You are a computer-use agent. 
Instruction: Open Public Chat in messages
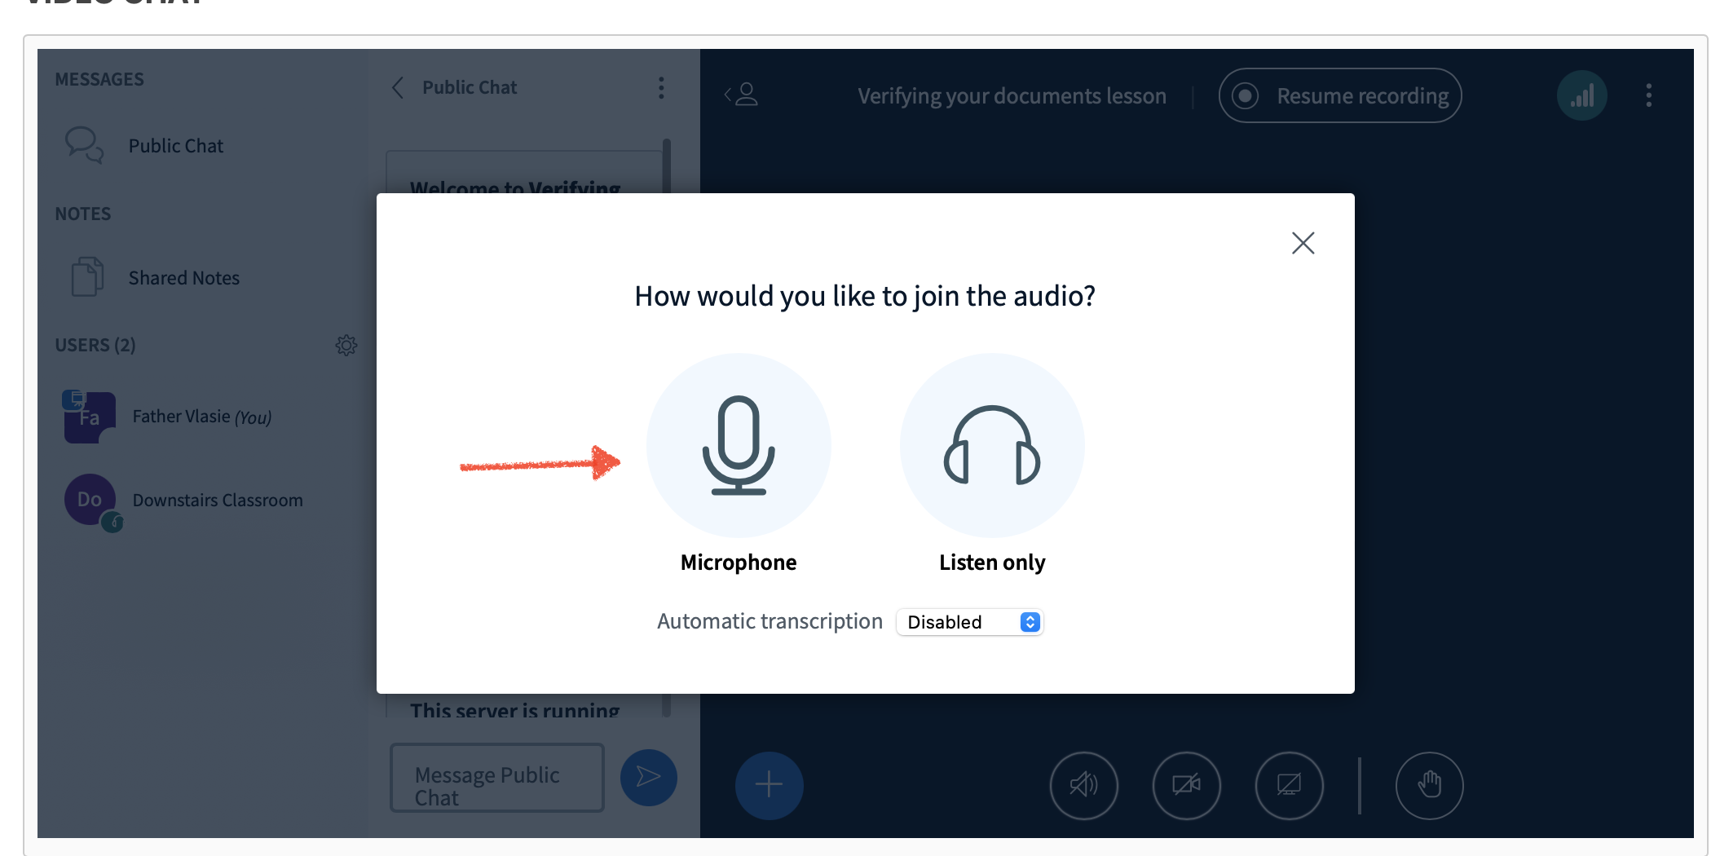point(175,146)
